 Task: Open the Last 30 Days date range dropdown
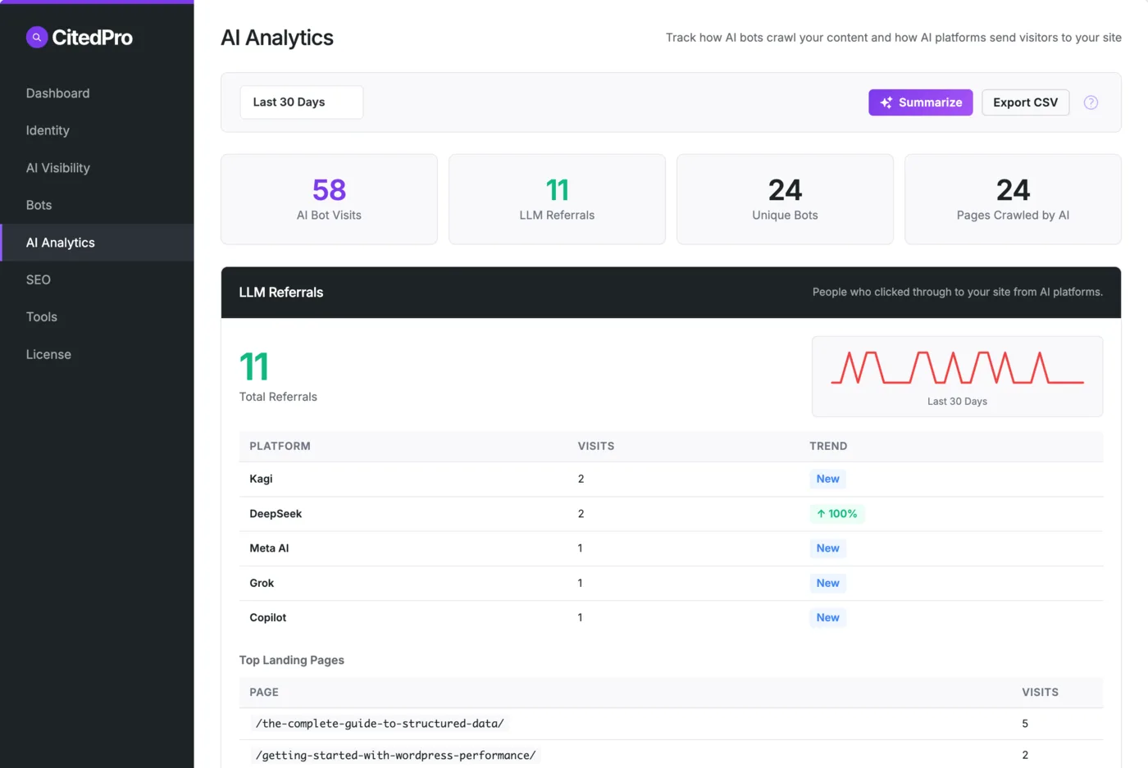[302, 102]
